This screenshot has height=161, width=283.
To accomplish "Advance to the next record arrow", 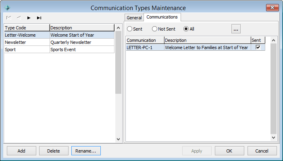I will [29, 18].
